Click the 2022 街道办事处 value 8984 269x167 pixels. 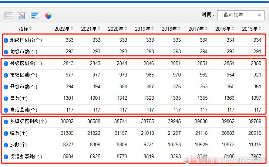pyautogui.click(x=68, y=156)
